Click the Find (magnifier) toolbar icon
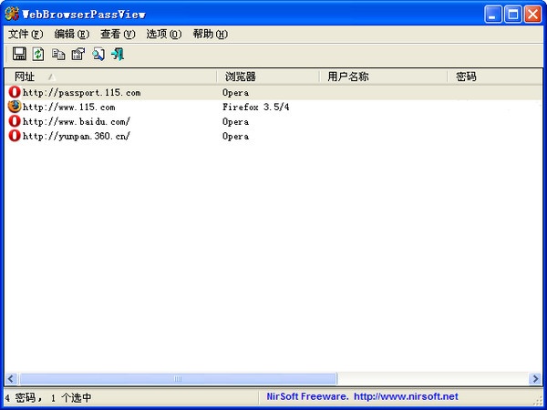 point(98,54)
